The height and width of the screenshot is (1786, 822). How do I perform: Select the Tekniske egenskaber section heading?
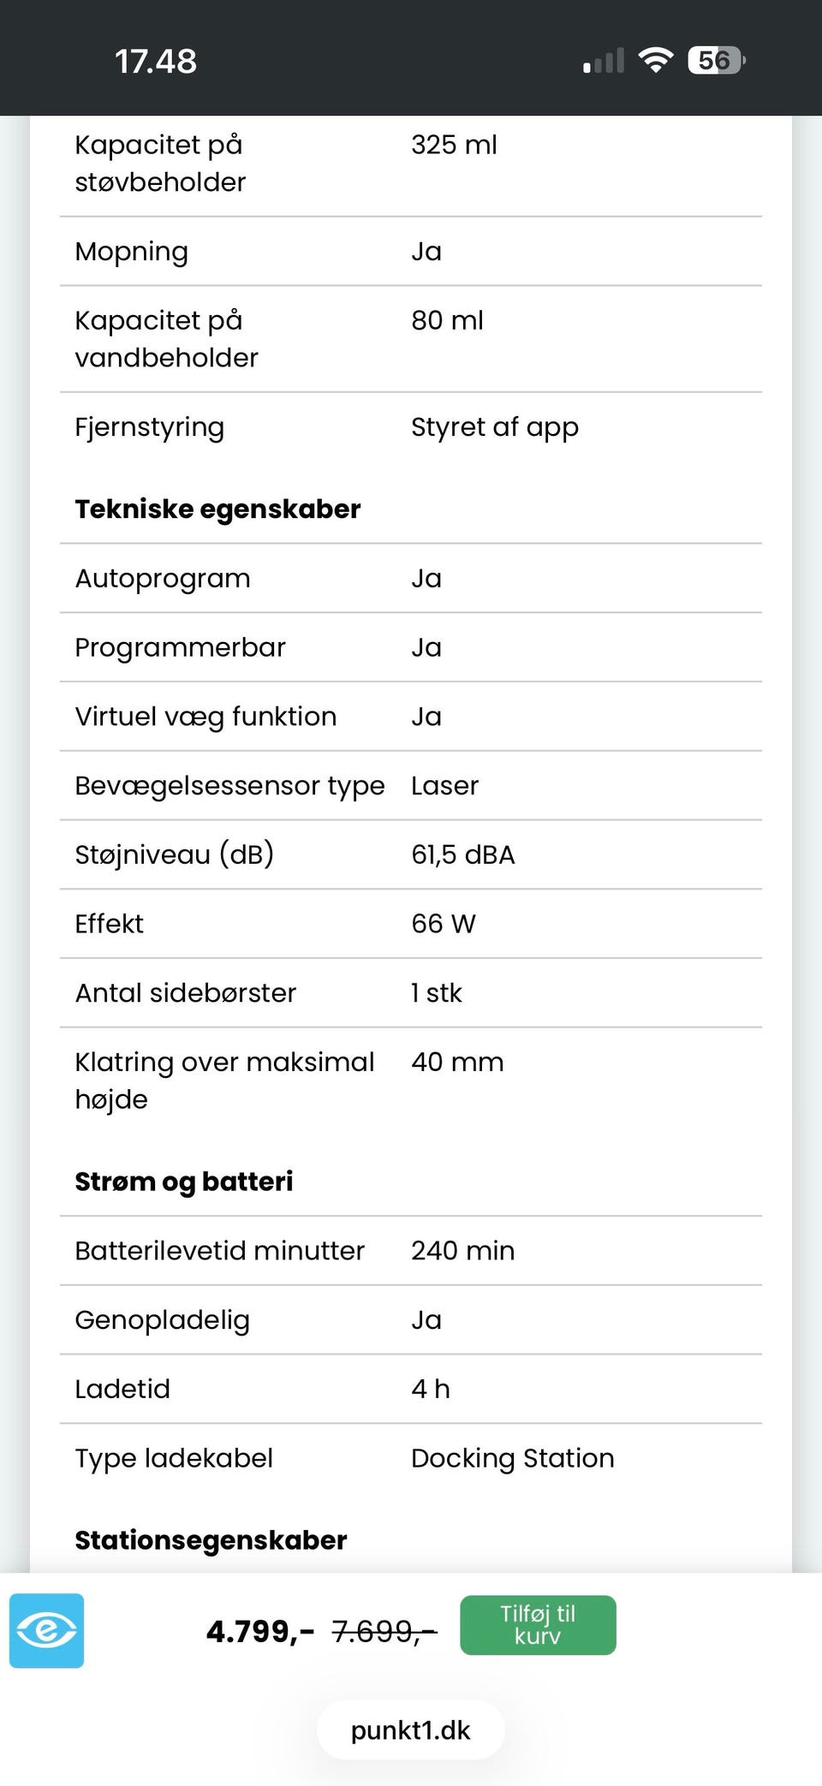[x=217, y=509]
